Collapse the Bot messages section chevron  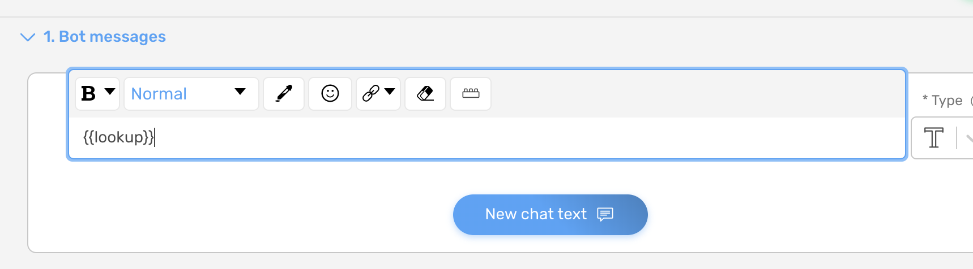coord(27,37)
